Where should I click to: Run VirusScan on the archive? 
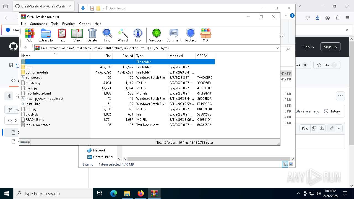point(156,35)
